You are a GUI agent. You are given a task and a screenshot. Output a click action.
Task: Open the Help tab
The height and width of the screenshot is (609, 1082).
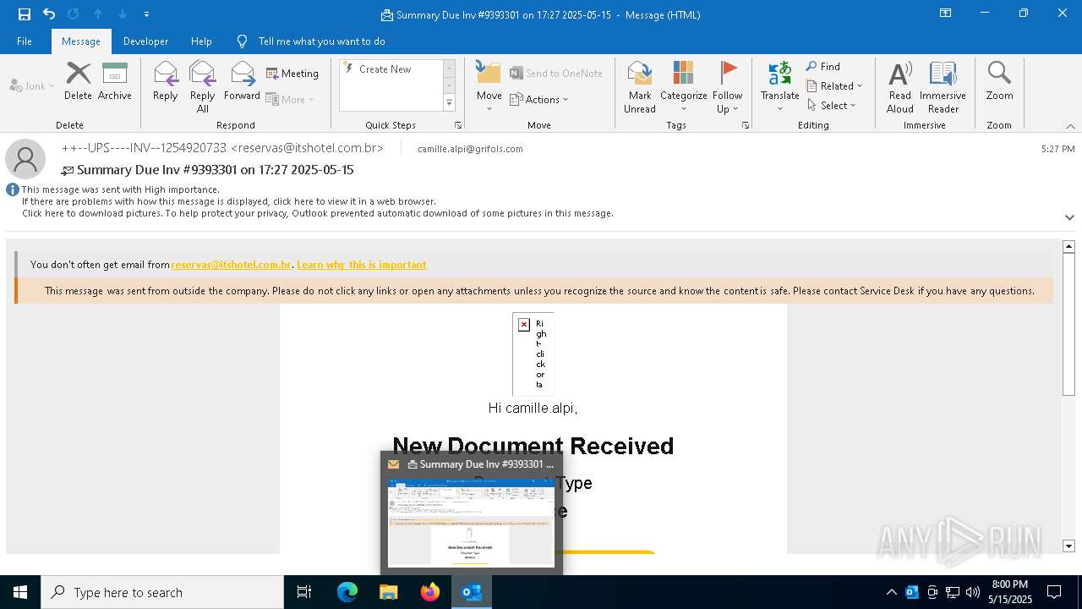point(201,41)
